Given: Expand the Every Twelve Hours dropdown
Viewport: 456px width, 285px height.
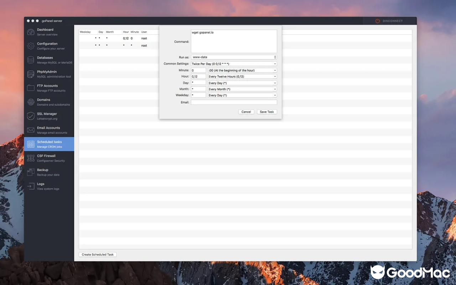Looking at the screenshot, I should [x=242, y=76].
